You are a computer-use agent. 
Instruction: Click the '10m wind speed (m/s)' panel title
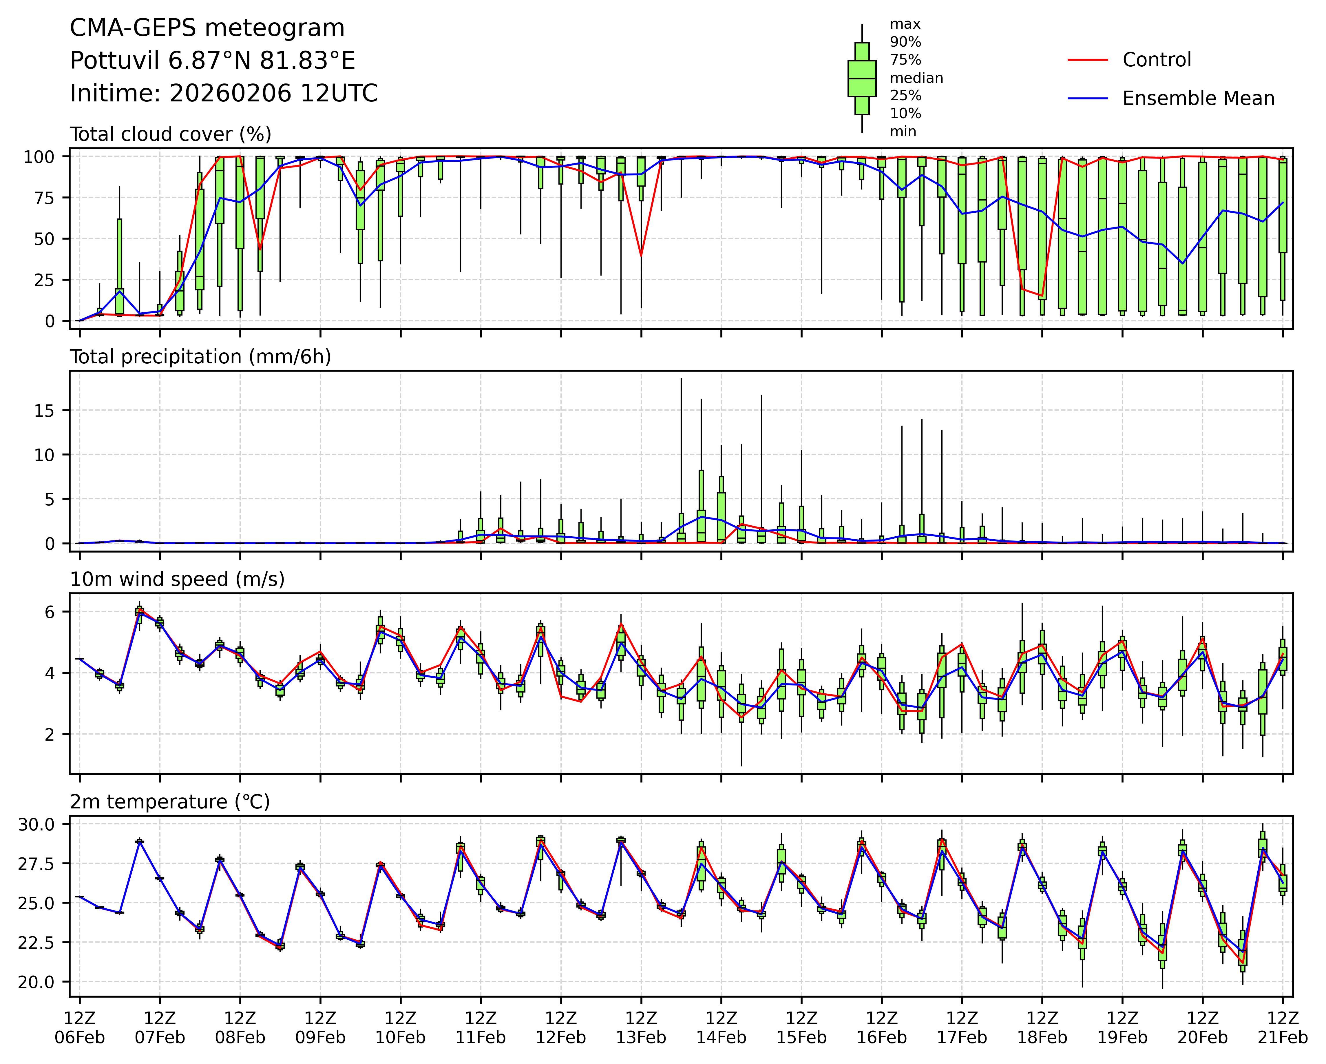[x=177, y=579]
